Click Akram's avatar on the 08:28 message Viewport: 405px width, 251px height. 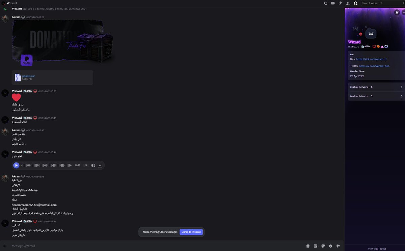click(x=5, y=19)
